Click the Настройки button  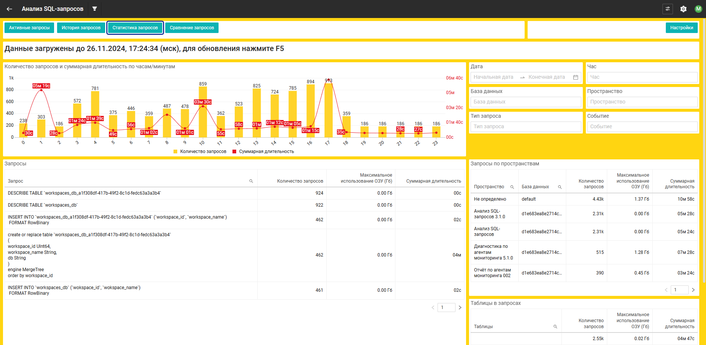[x=682, y=28]
